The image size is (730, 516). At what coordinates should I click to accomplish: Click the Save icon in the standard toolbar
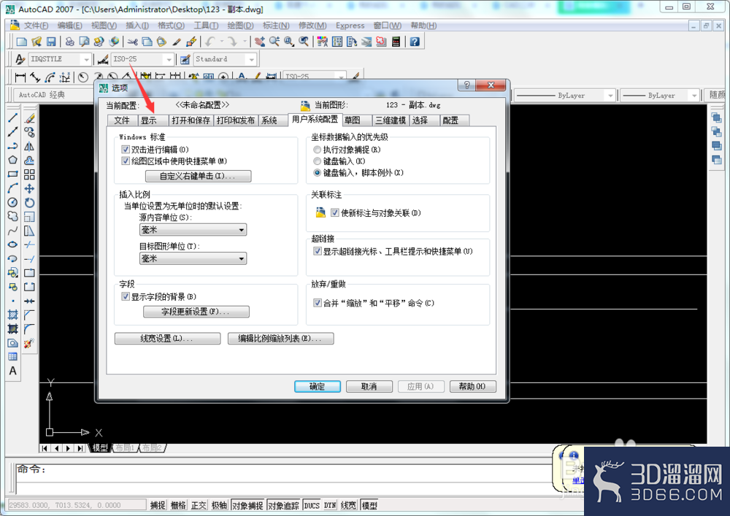[51, 42]
